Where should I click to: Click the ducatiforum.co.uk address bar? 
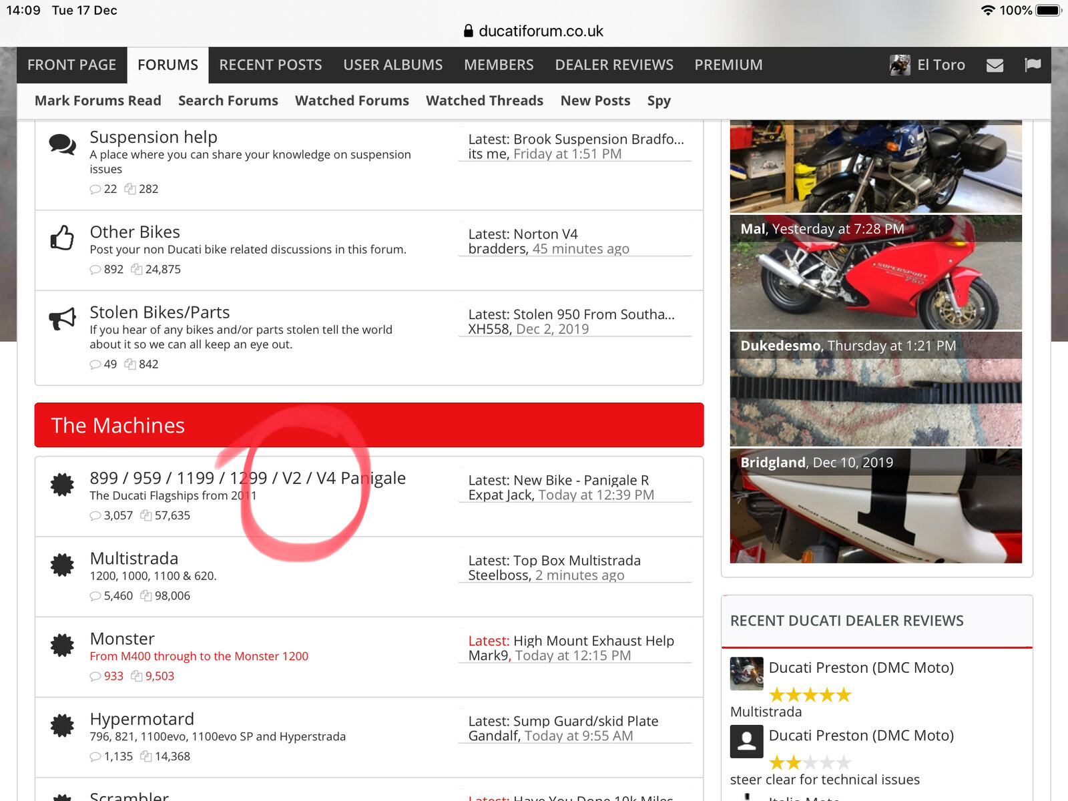point(534,31)
